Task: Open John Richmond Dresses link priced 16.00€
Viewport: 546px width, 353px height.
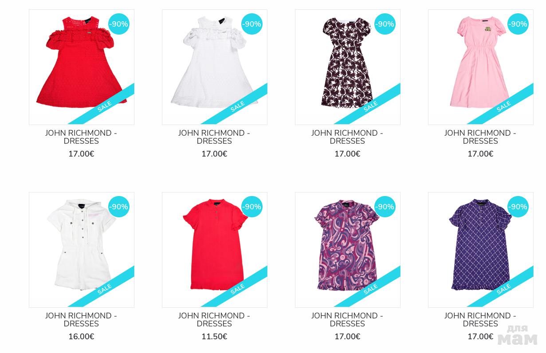Action: (x=81, y=320)
